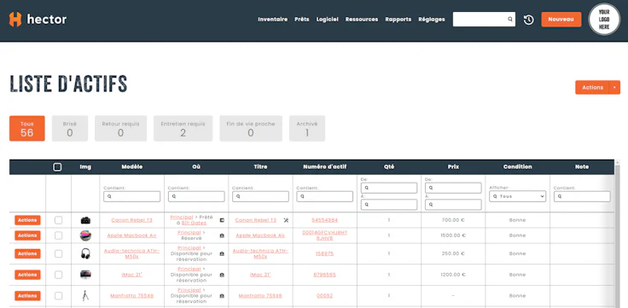The image size is (628, 308).
Task: Click the location icon in Apple Macbook Air row
Action: 222,235
